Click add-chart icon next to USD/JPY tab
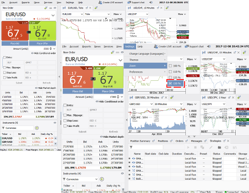 tap(239, 98)
